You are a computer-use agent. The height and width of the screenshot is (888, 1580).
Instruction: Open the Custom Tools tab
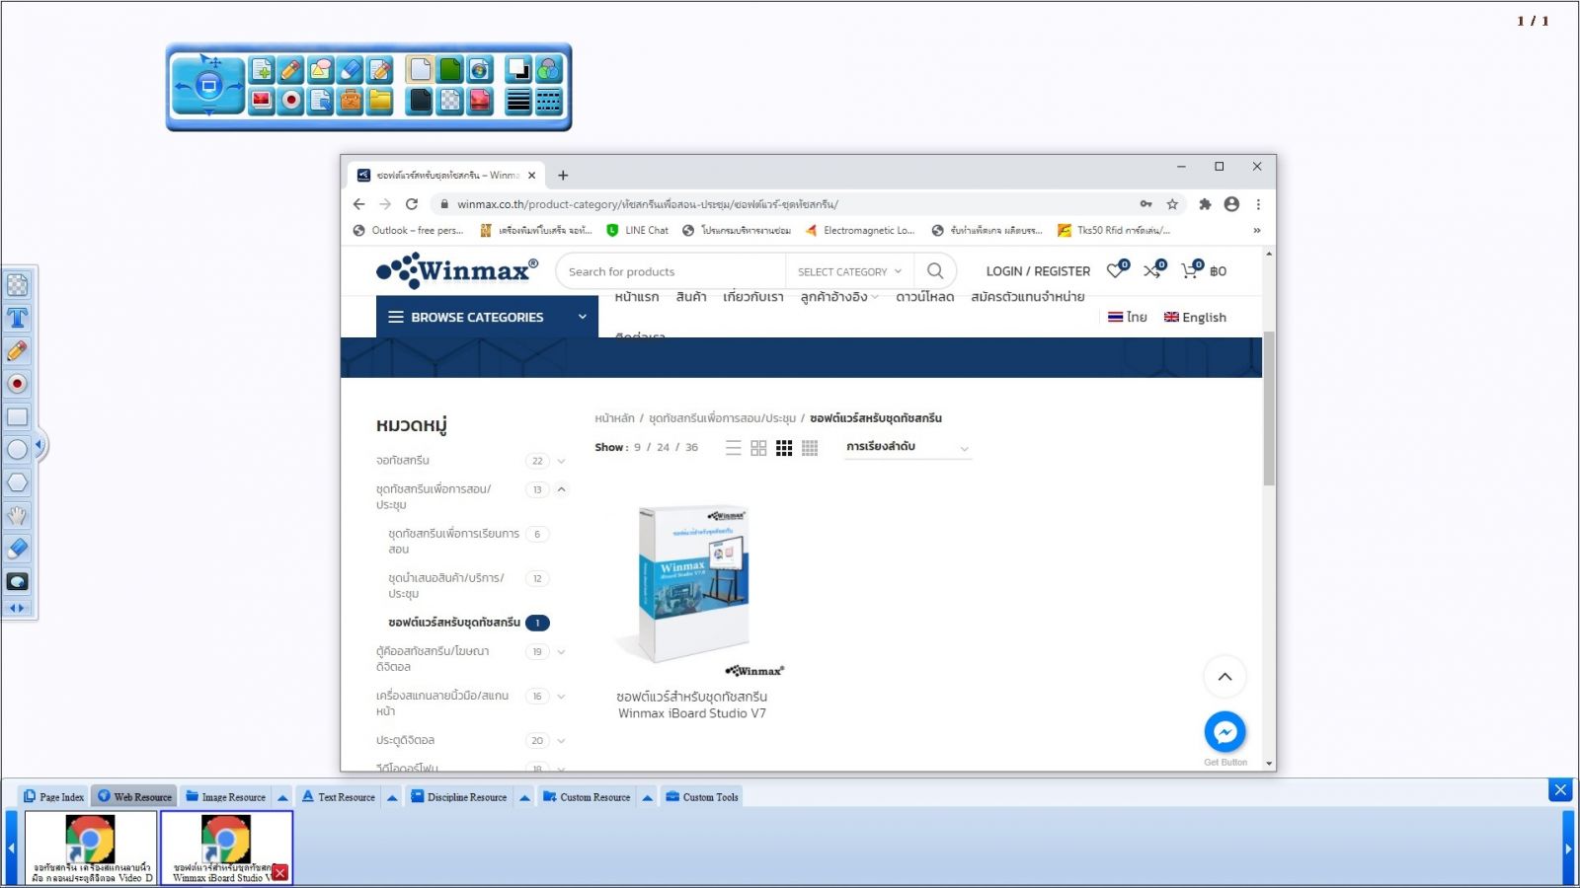[x=702, y=797]
